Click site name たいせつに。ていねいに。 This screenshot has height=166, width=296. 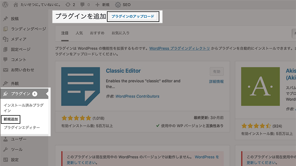tap(40, 5)
